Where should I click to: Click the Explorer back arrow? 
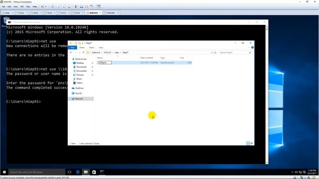[x=71, y=53]
